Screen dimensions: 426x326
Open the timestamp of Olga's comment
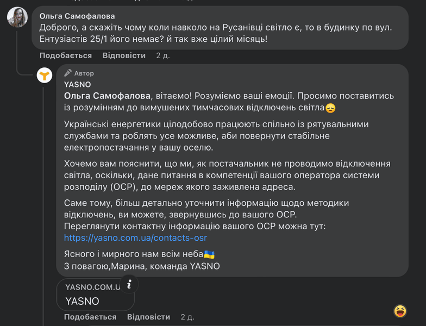(162, 55)
